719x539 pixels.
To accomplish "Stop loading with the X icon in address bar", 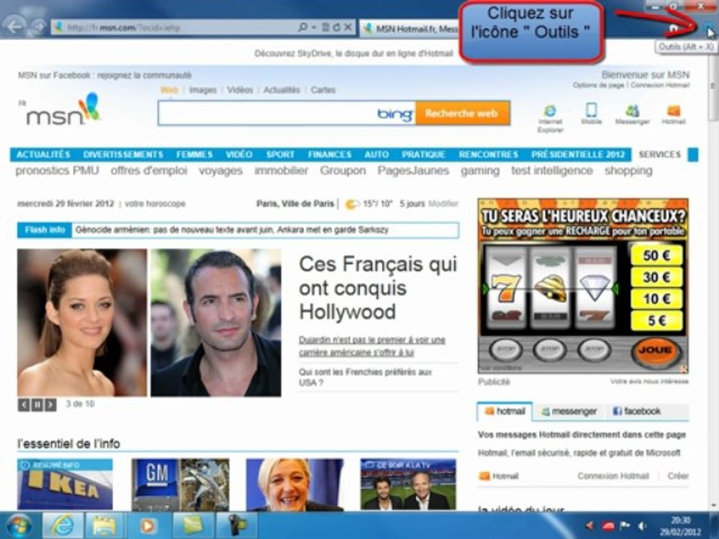I will (x=348, y=28).
